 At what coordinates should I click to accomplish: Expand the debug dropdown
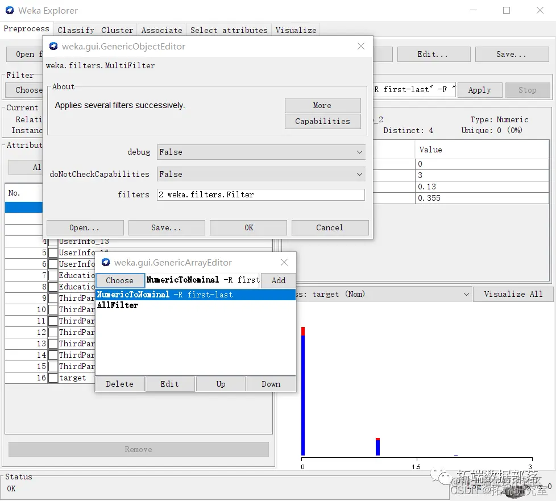pos(261,152)
